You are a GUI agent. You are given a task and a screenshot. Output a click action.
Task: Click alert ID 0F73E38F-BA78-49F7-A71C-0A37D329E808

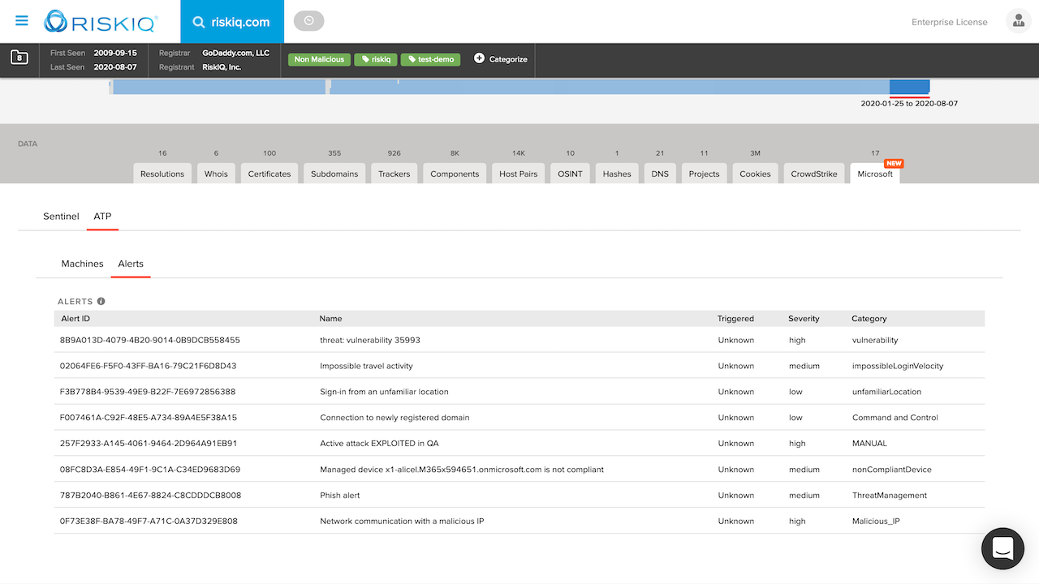[x=149, y=522]
